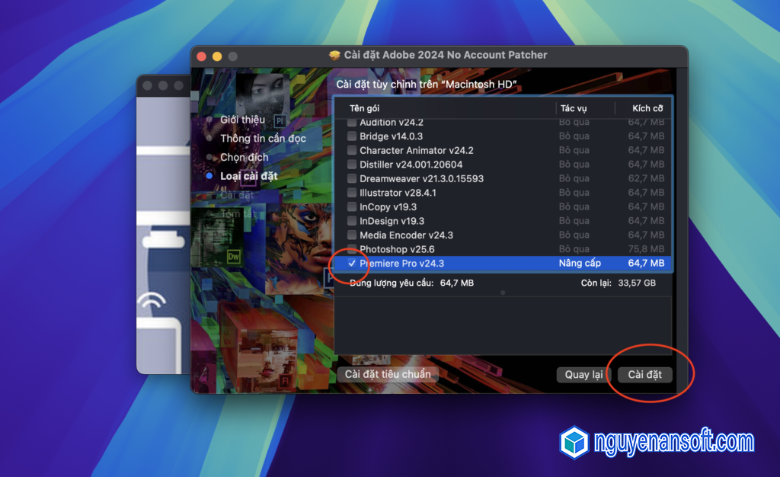Tick the Illustrator v28.4.1 checkbox
This screenshot has width=780, height=477.
352,193
